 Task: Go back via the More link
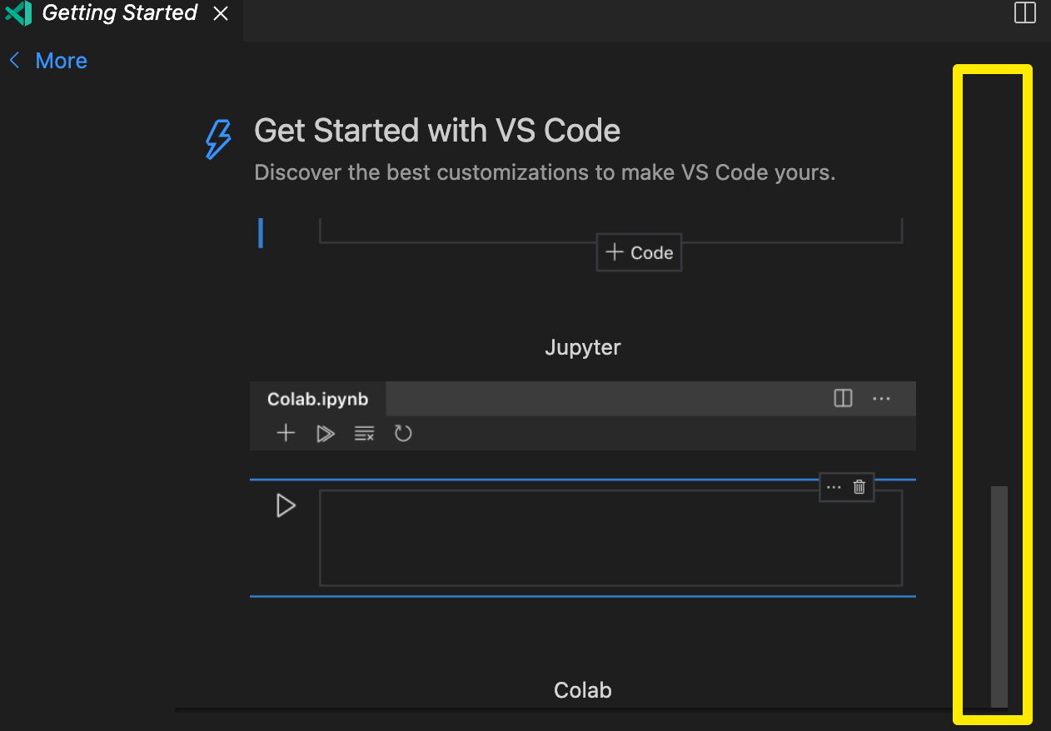point(62,61)
